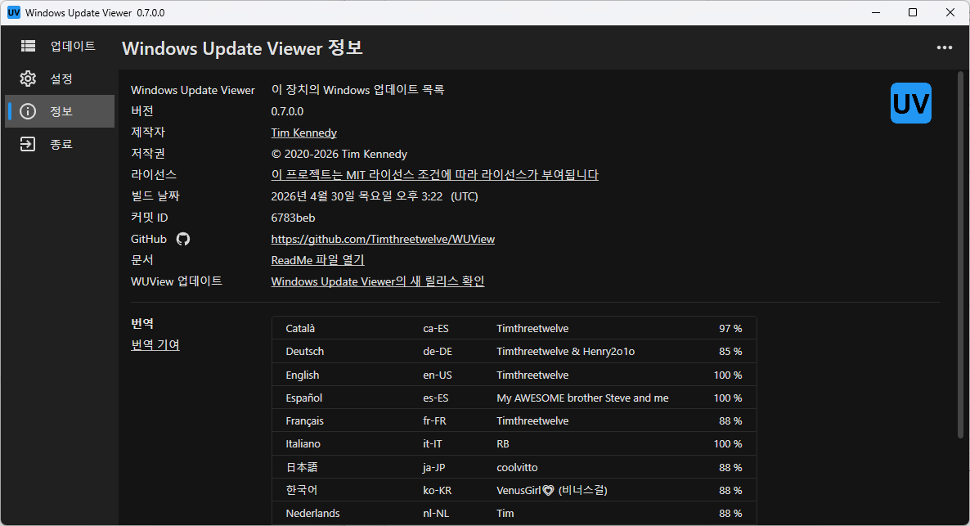The width and height of the screenshot is (970, 526).
Task: Close the Windows Update Viewer window
Action: point(950,12)
